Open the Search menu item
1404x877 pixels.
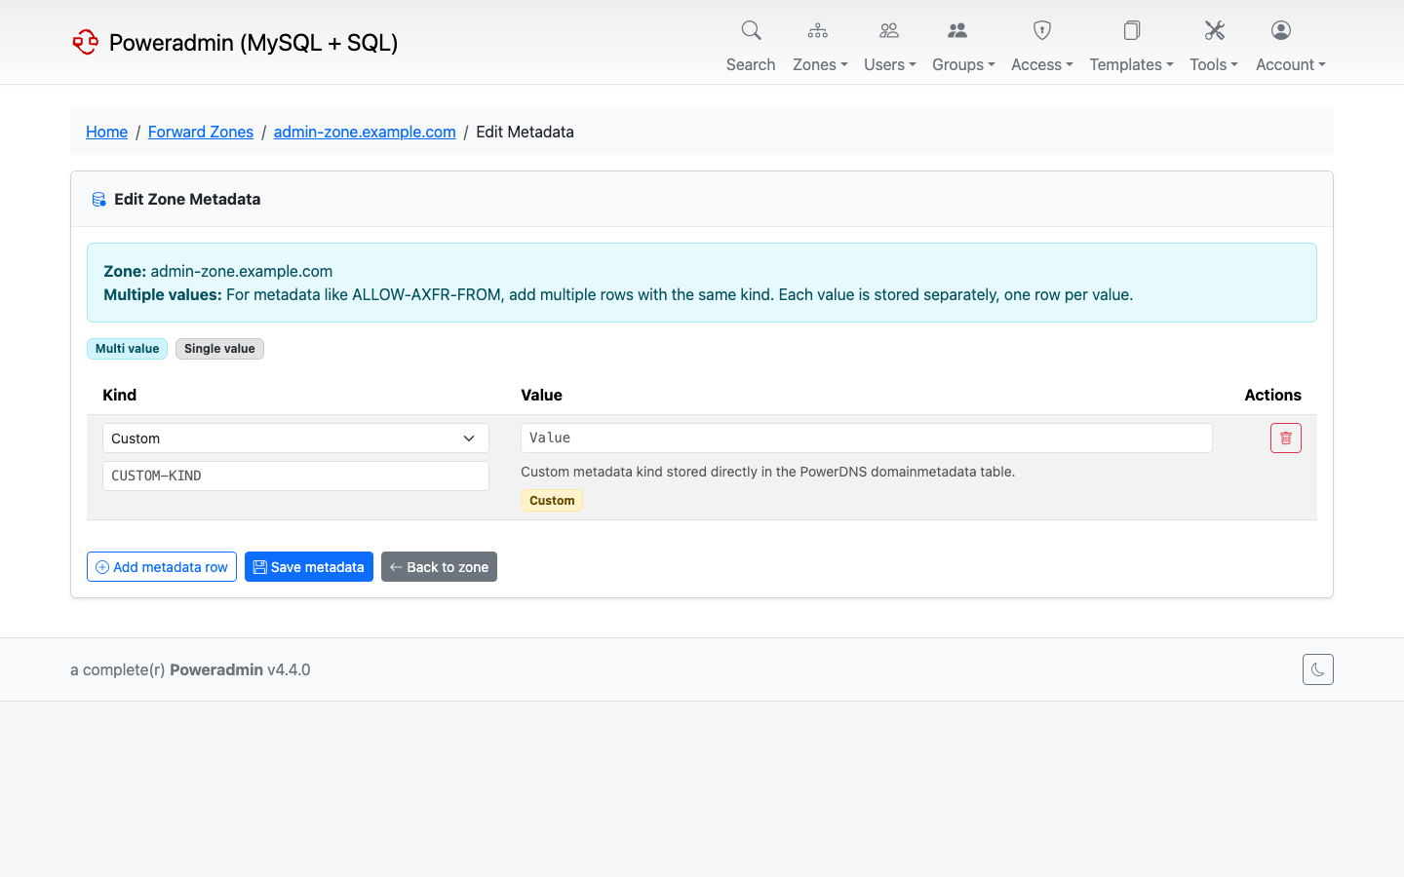(x=751, y=64)
